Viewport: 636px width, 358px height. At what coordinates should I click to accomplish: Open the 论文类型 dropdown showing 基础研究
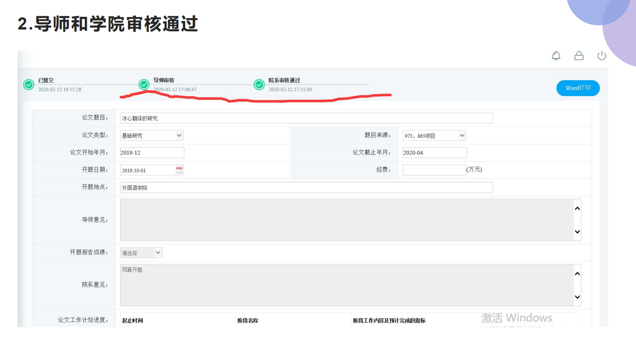click(152, 136)
